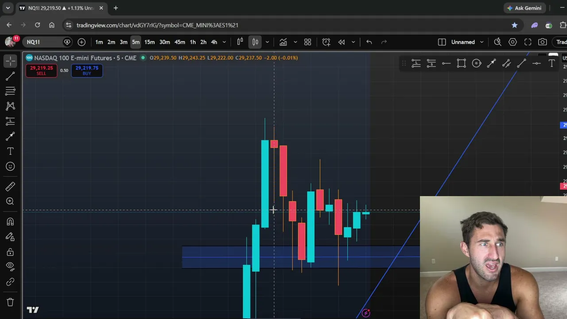Switch to the 1m timeframe
The width and height of the screenshot is (567, 319).
[99, 42]
